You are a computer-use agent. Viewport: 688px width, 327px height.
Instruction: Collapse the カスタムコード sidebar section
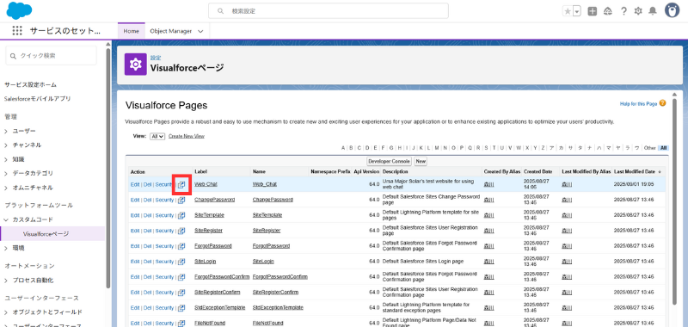pyautogui.click(x=7, y=219)
